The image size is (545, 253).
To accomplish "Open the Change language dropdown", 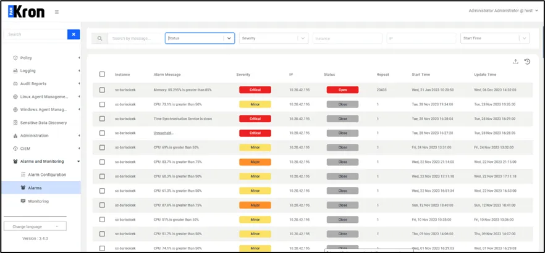I will click(x=35, y=226).
